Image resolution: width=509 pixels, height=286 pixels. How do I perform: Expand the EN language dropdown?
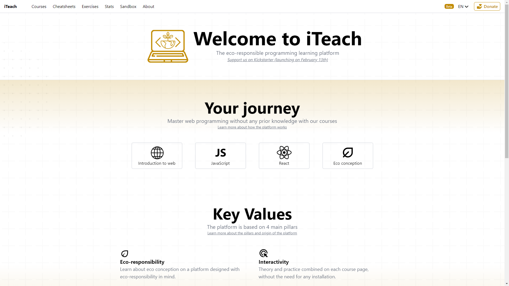[x=463, y=6]
